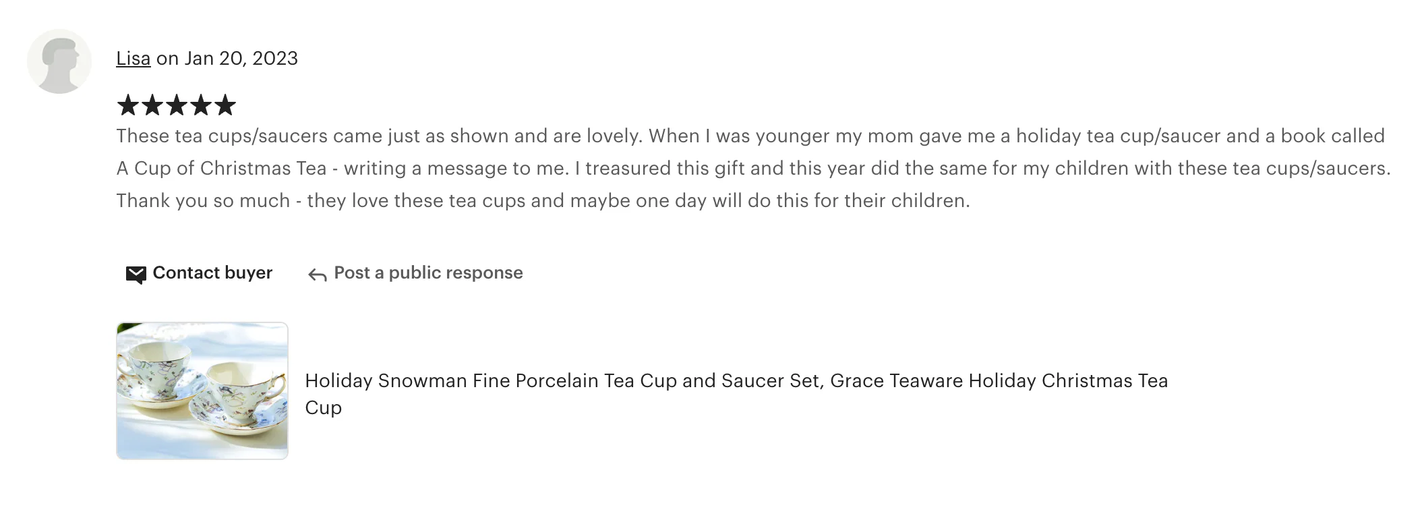Click Lisa's profile avatar icon
Screen dimensions: 1424x518
coord(59,61)
